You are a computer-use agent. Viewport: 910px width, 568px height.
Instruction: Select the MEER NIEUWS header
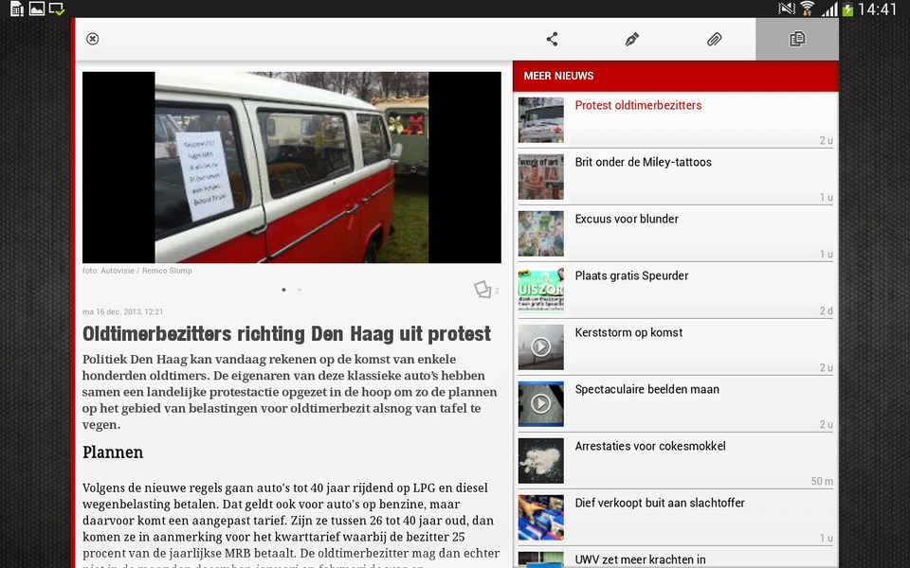click(x=676, y=76)
